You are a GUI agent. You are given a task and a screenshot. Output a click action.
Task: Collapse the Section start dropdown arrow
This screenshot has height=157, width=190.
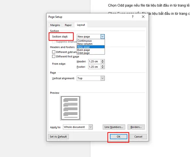tap(102, 37)
